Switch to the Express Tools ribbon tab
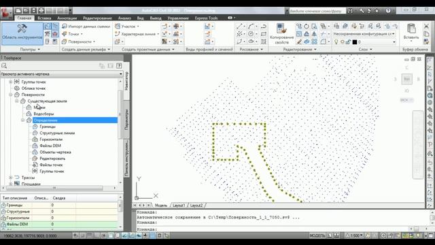The width and height of the screenshot is (435, 245). coord(206,18)
